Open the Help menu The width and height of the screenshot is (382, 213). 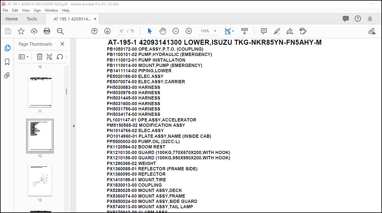(x=66, y=10)
